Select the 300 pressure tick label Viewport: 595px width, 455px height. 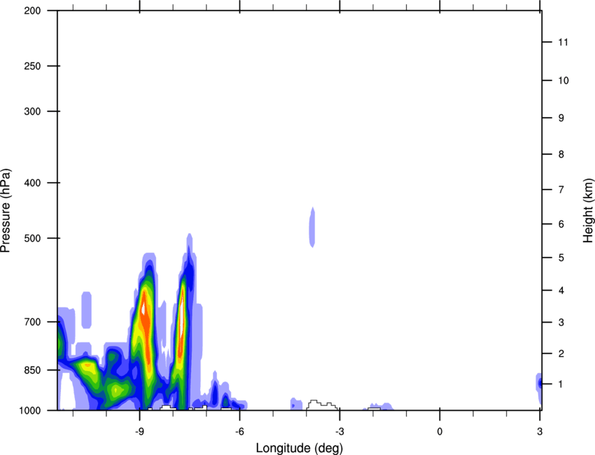coord(32,111)
